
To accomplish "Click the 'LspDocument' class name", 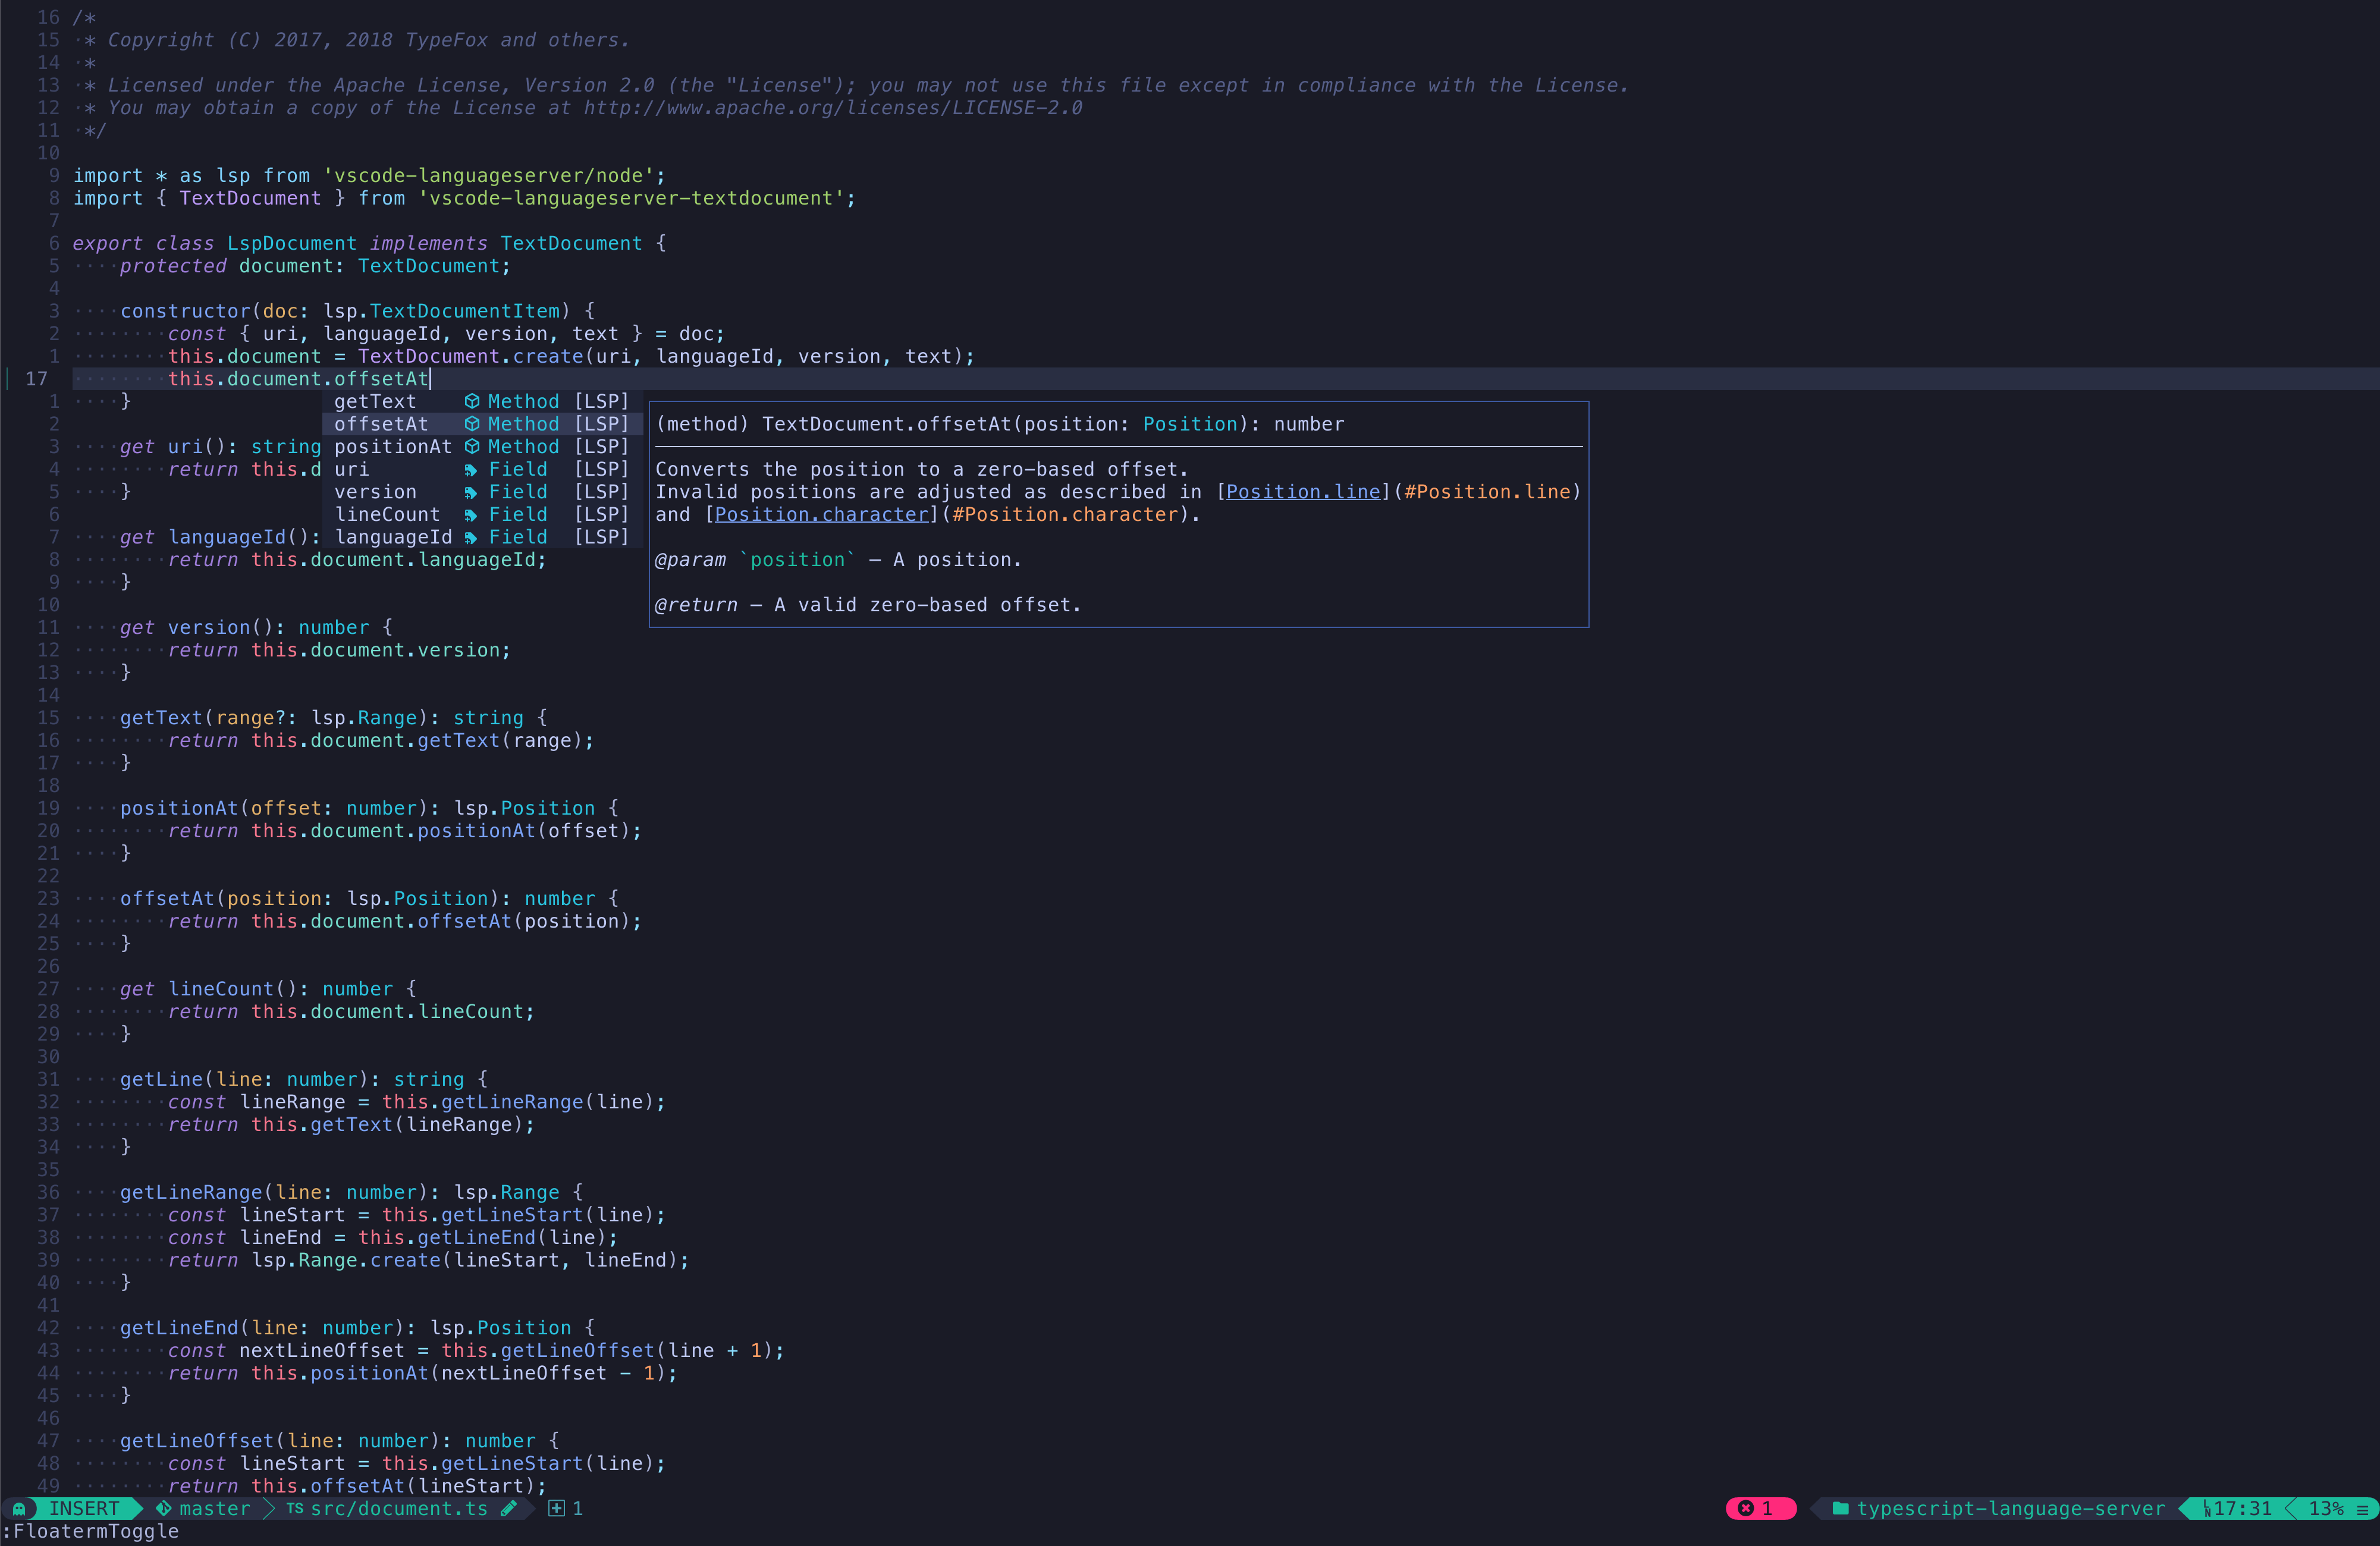I will pyautogui.click(x=291, y=243).
